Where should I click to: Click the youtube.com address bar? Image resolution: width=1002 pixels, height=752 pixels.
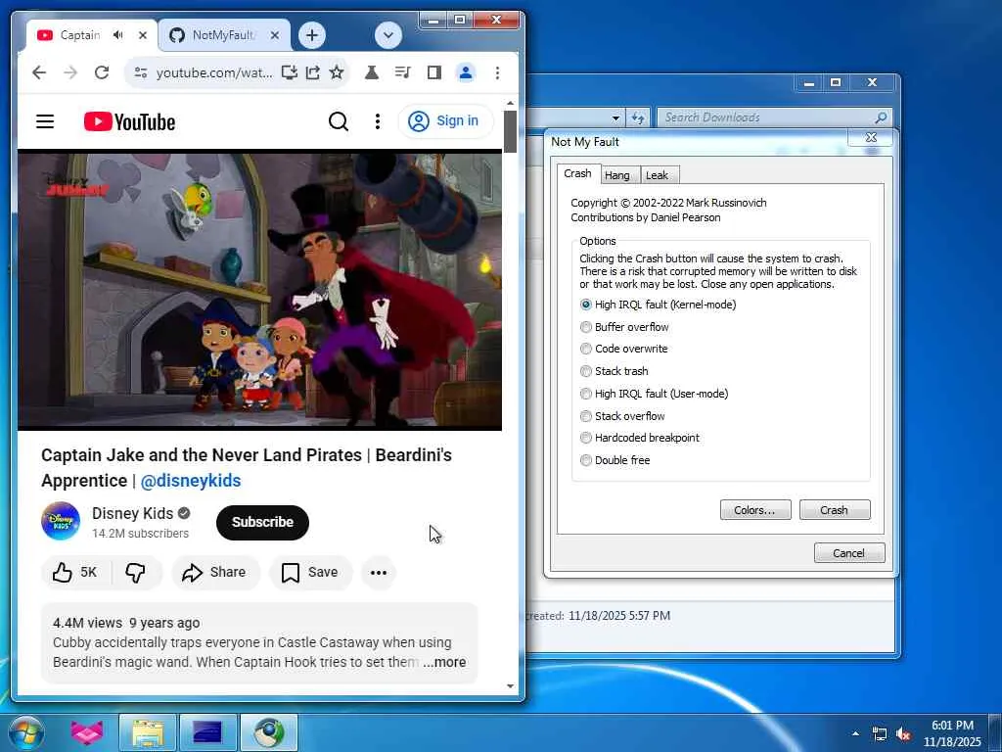click(214, 72)
